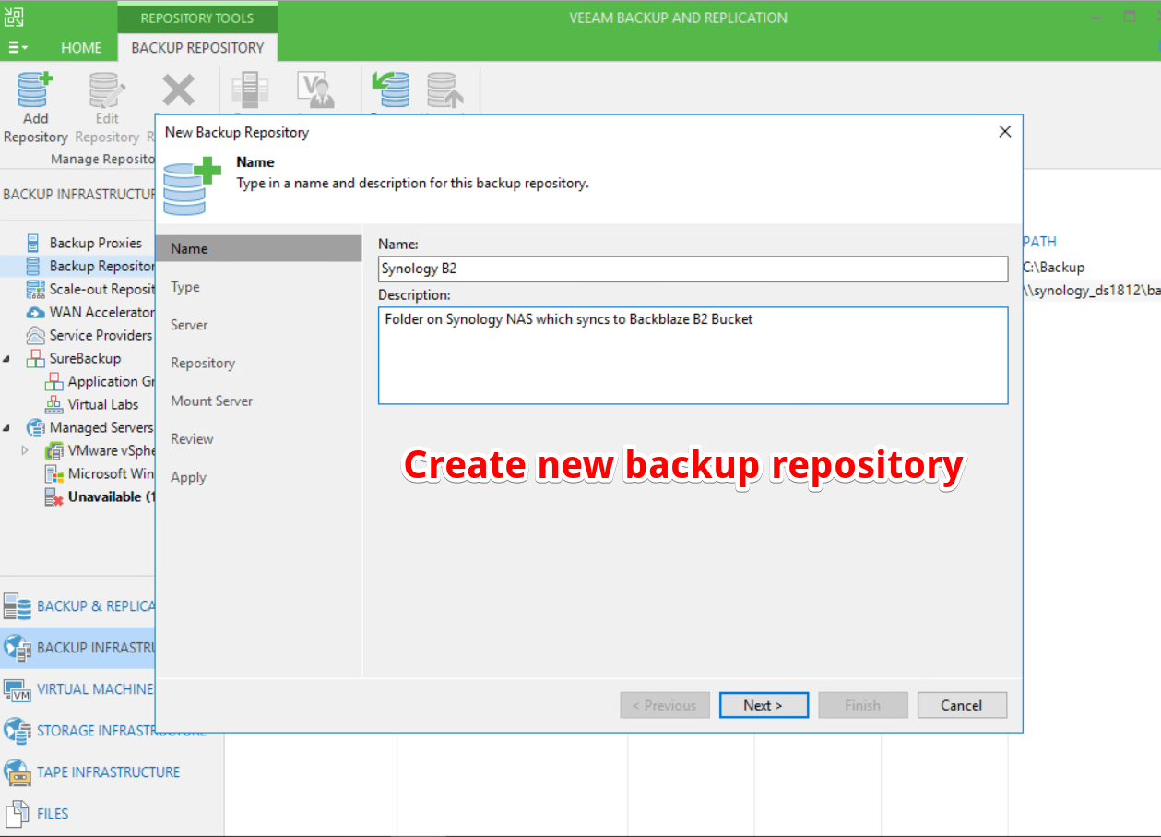Viewport: 1161px width, 837px height.
Task: Select the Microsoft Windows tree icon
Action: pyautogui.click(x=53, y=473)
